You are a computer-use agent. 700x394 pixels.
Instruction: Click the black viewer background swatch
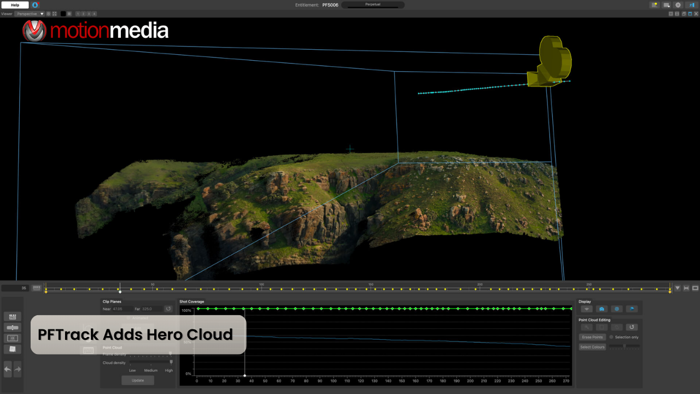point(63,14)
